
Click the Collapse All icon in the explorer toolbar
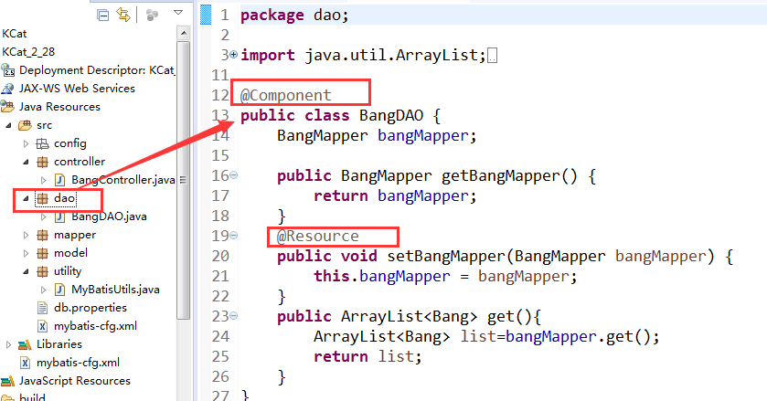(102, 16)
